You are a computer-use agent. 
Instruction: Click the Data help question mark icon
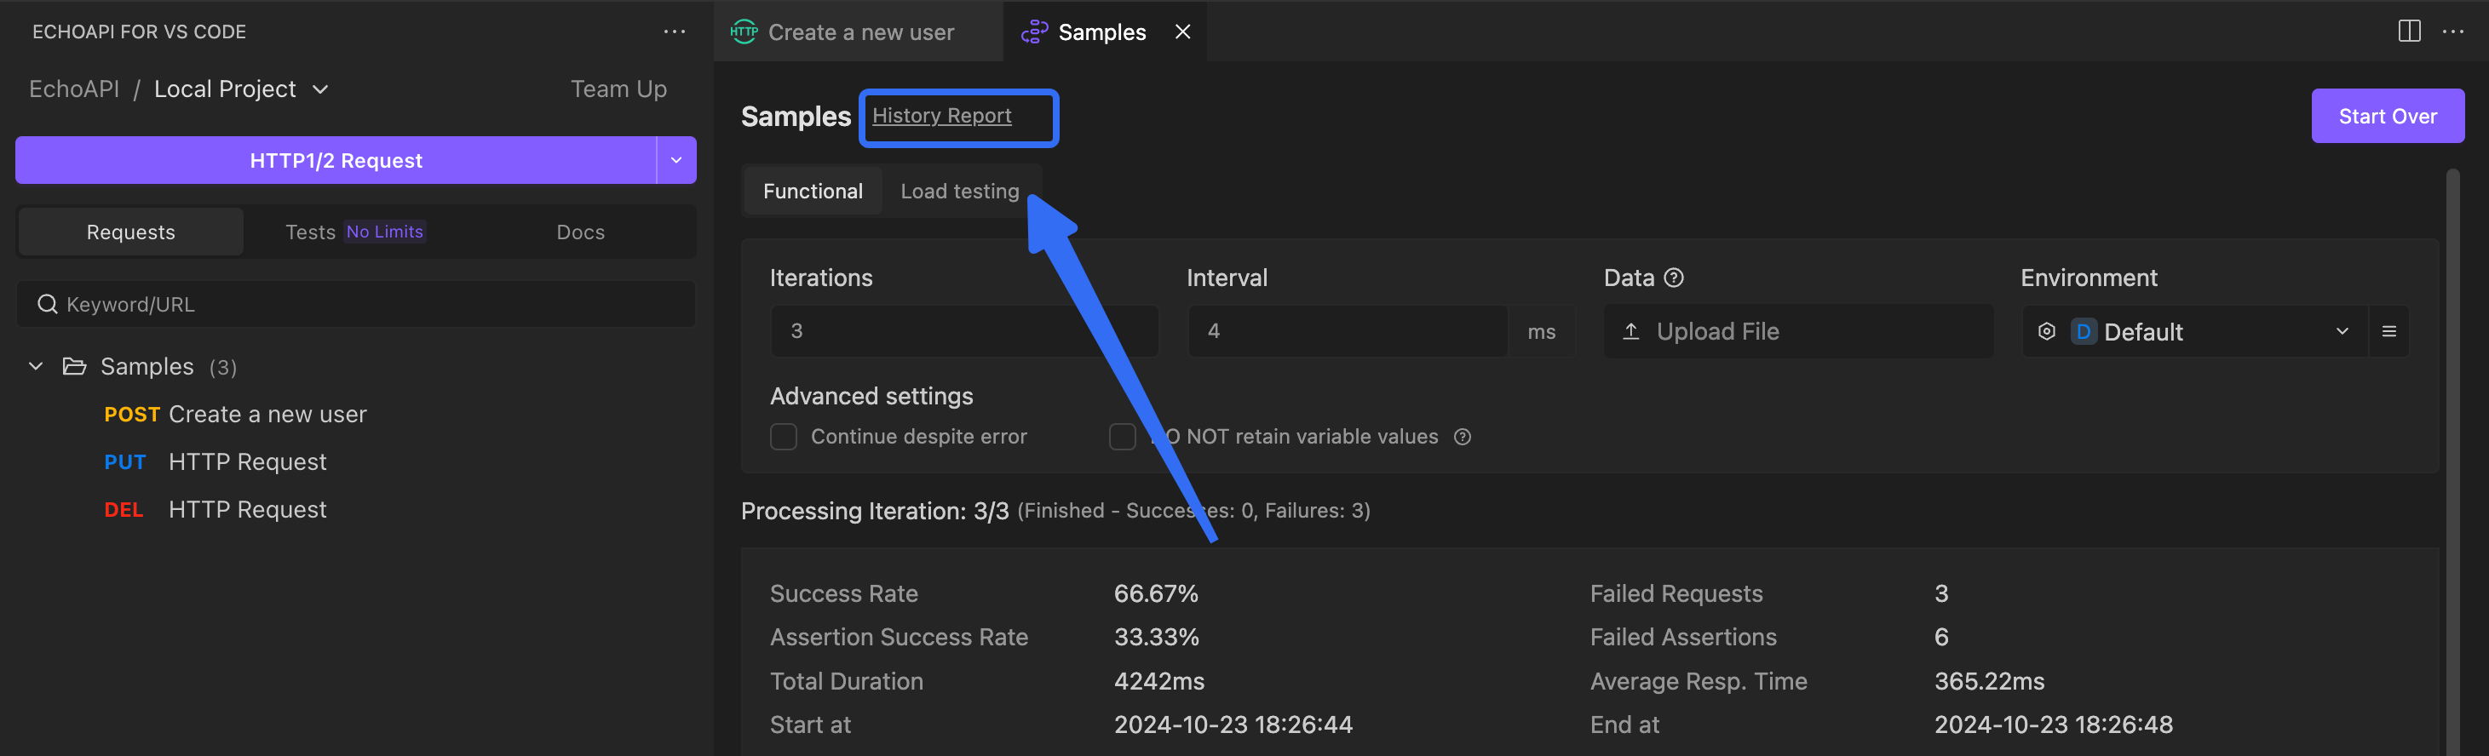[x=1675, y=278]
